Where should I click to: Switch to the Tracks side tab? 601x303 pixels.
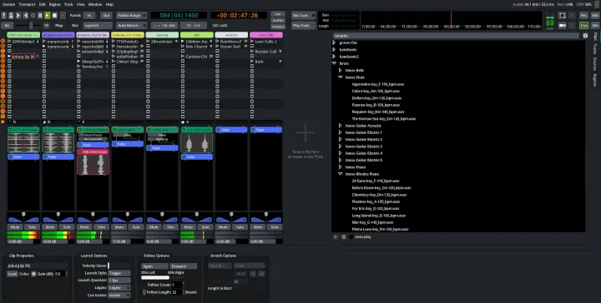tap(595, 48)
